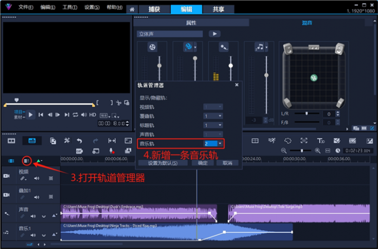378x249 pixels.
Task: Fit the project in timeline window
Action: pyautogui.click(x=327, y=151)
